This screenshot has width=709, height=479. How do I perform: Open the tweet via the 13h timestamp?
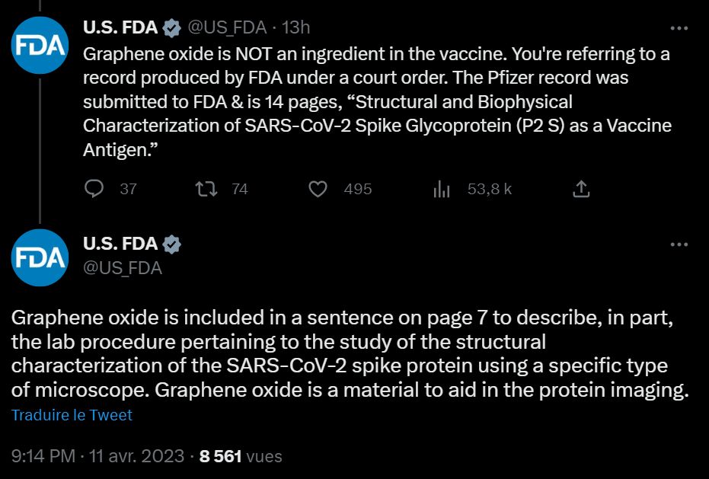coord(296,28)
